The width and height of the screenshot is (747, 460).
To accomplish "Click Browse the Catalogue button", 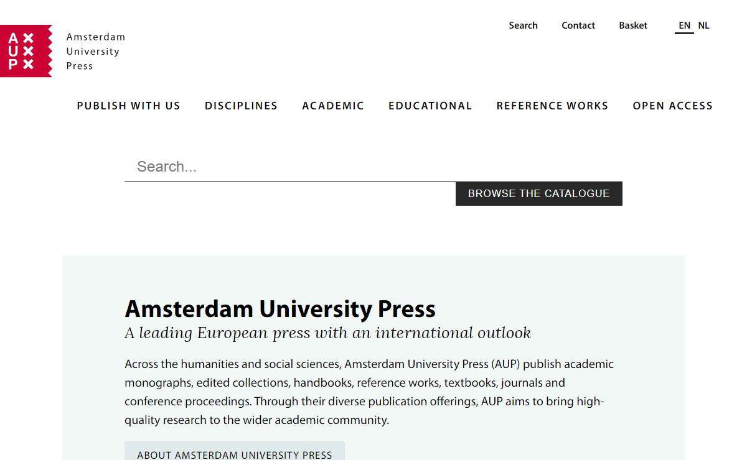I will pyautogui.click(x=539, y=193).
